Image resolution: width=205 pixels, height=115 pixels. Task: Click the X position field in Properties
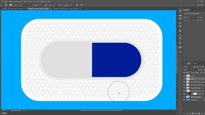[x=189, y=20]
